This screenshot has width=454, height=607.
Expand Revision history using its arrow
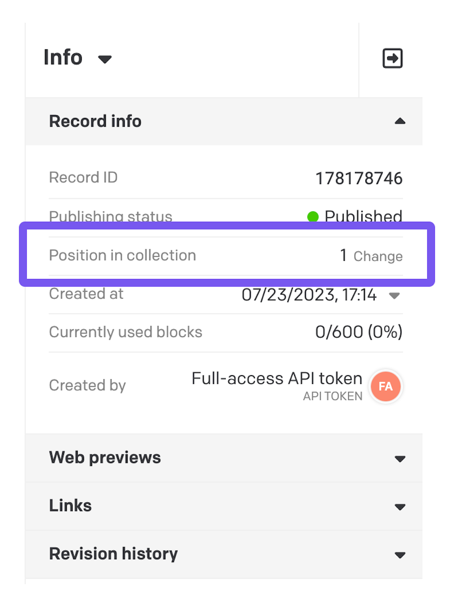coord(400,555)
